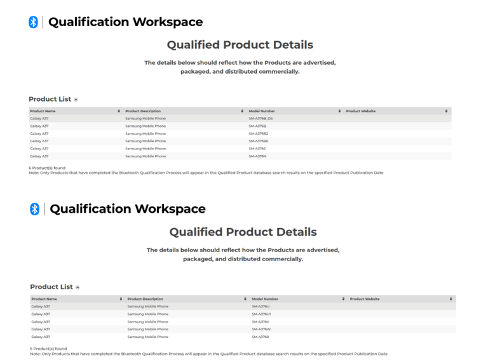This screenshot has height=364, width=495.
Task: Click Model Number sort arrows in top table
Action: [x=339, y=111]
